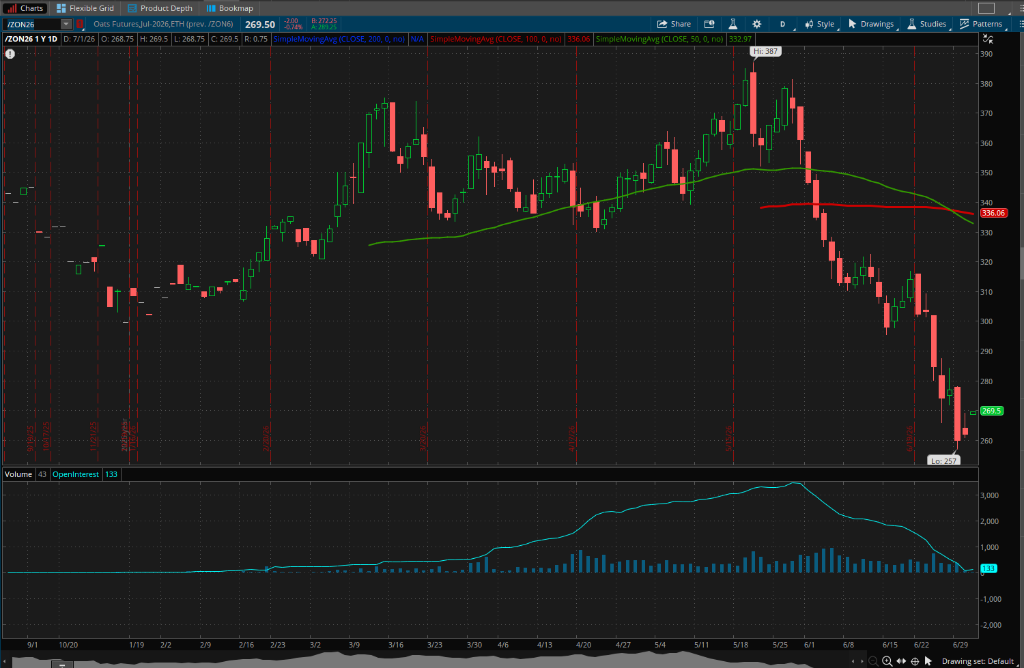
Task: Click the Oats Futures description text
Action: pos(163,24)
